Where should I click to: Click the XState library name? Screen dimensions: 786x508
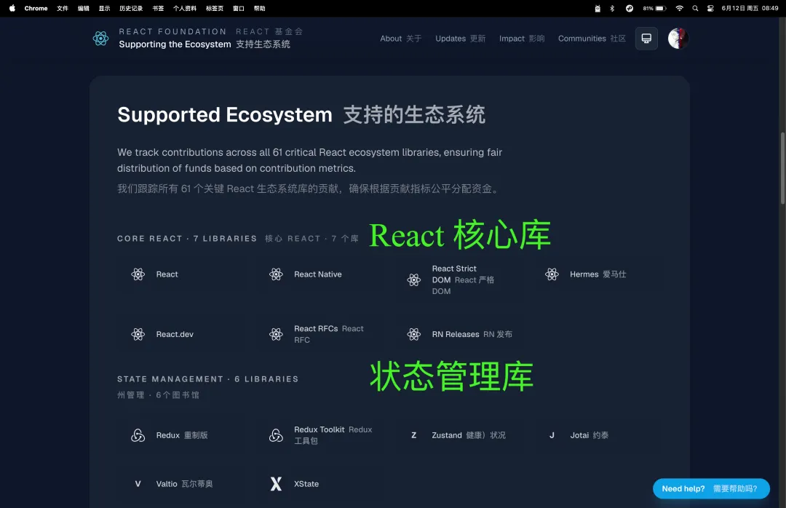pos(306,484)
